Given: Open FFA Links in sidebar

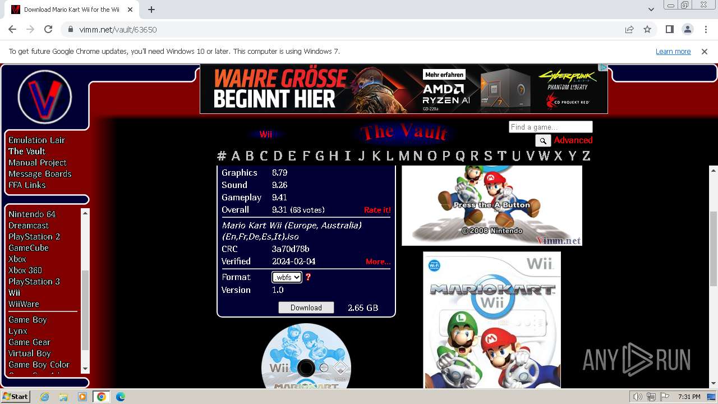Looking at the screenshot, I should coord(27,185).
